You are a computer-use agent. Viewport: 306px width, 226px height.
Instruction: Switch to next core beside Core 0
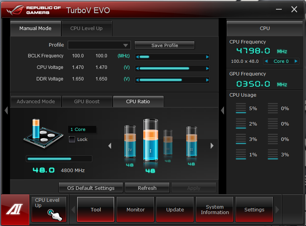click(296, 61)
